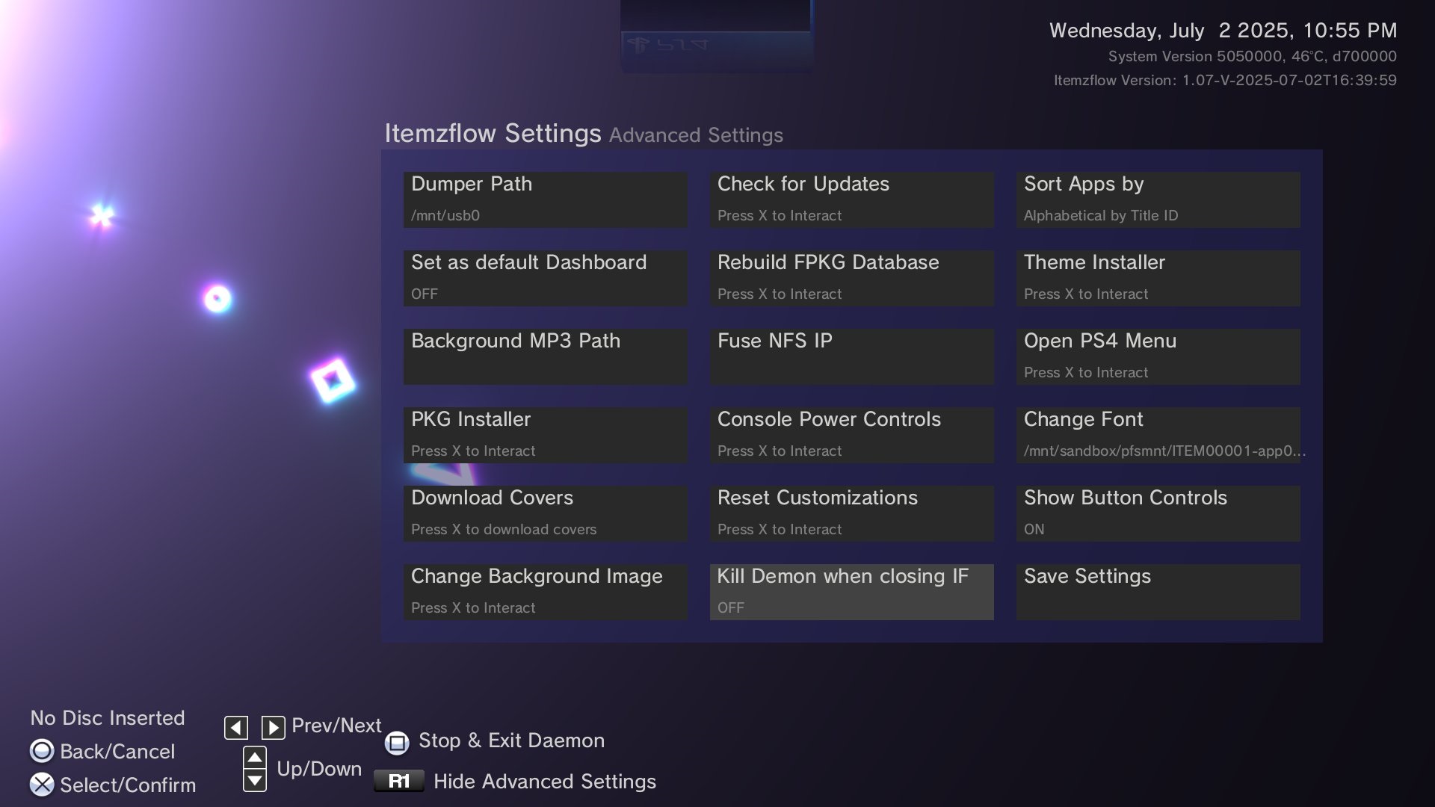
Task: Open the Change Font path selector
Action: pos(1158,434)
